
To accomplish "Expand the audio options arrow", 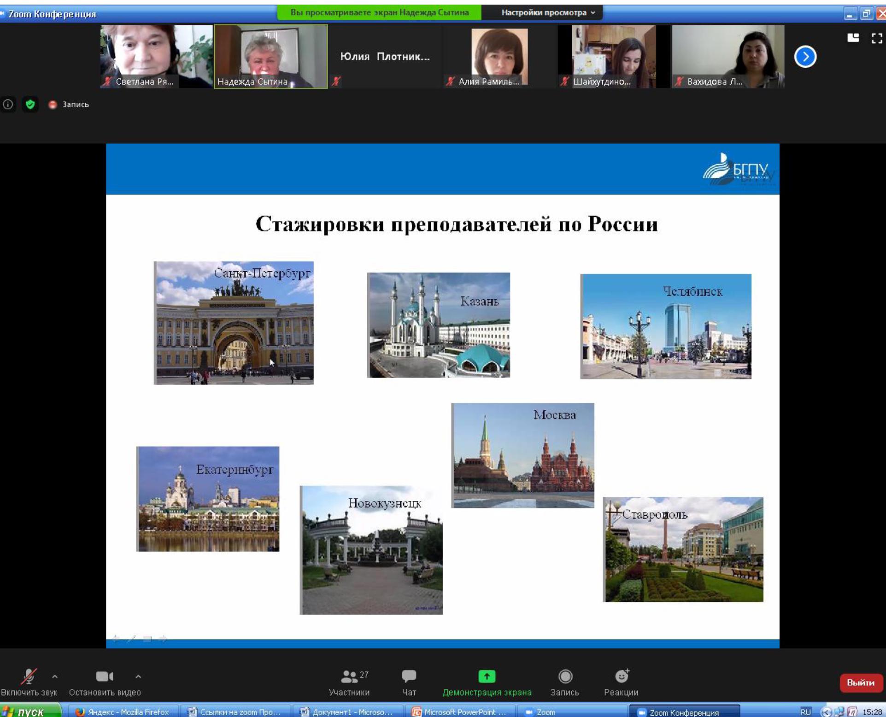I will (55, 676).
